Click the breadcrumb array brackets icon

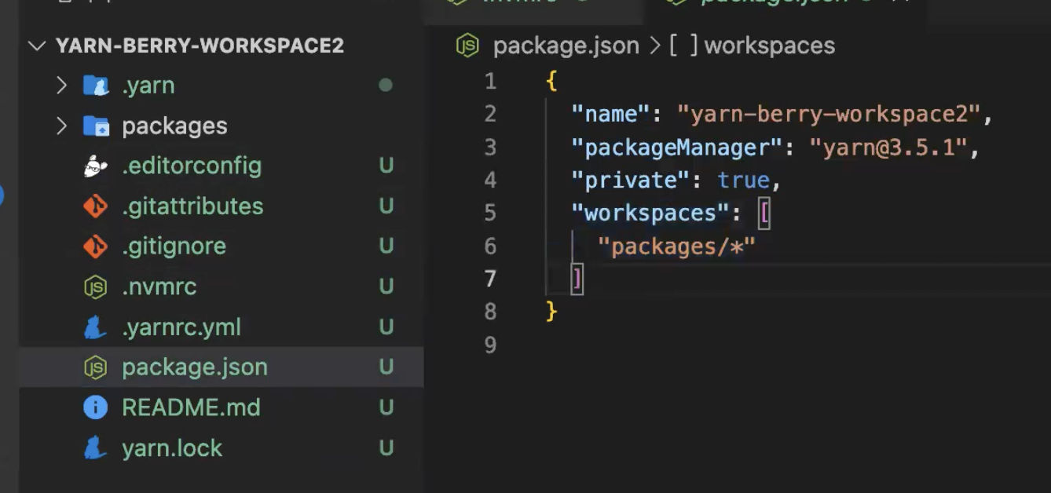pos(683,46)
